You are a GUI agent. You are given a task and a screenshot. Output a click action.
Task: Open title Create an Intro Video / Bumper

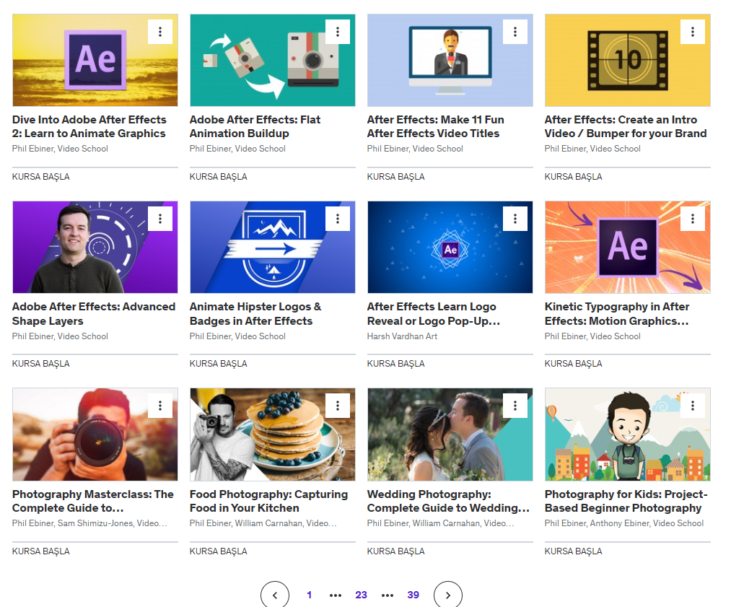pyautogui.click(x=626, y=126)
